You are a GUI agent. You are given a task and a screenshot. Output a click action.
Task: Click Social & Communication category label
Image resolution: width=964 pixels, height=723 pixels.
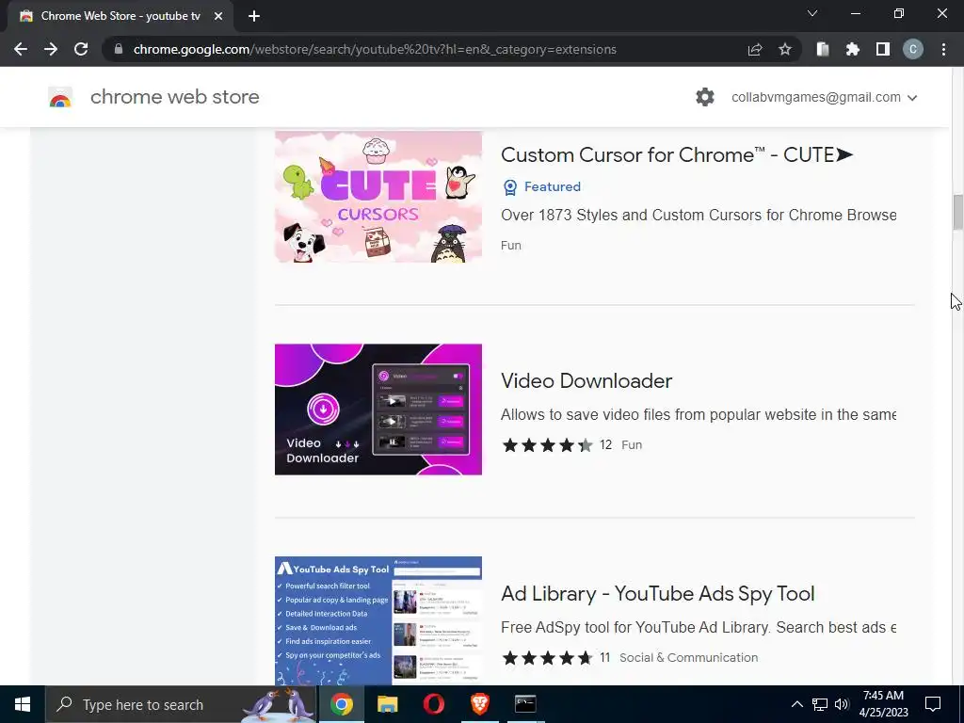pyautogui.click(x=688, y=658)
